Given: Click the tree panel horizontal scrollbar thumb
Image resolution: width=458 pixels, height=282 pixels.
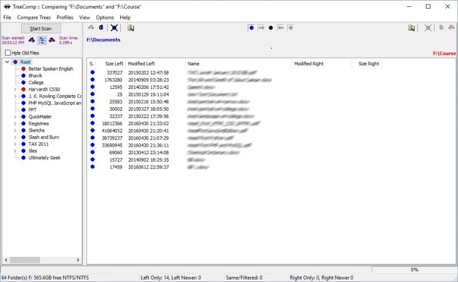Looking at the screenshot, I should (x=25, y=260).
